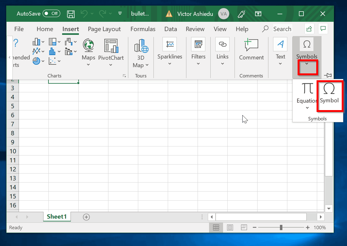The image size is (347, 246).
Task: Click the Symbol omega icon in dropdown
Action: [329, 89]
